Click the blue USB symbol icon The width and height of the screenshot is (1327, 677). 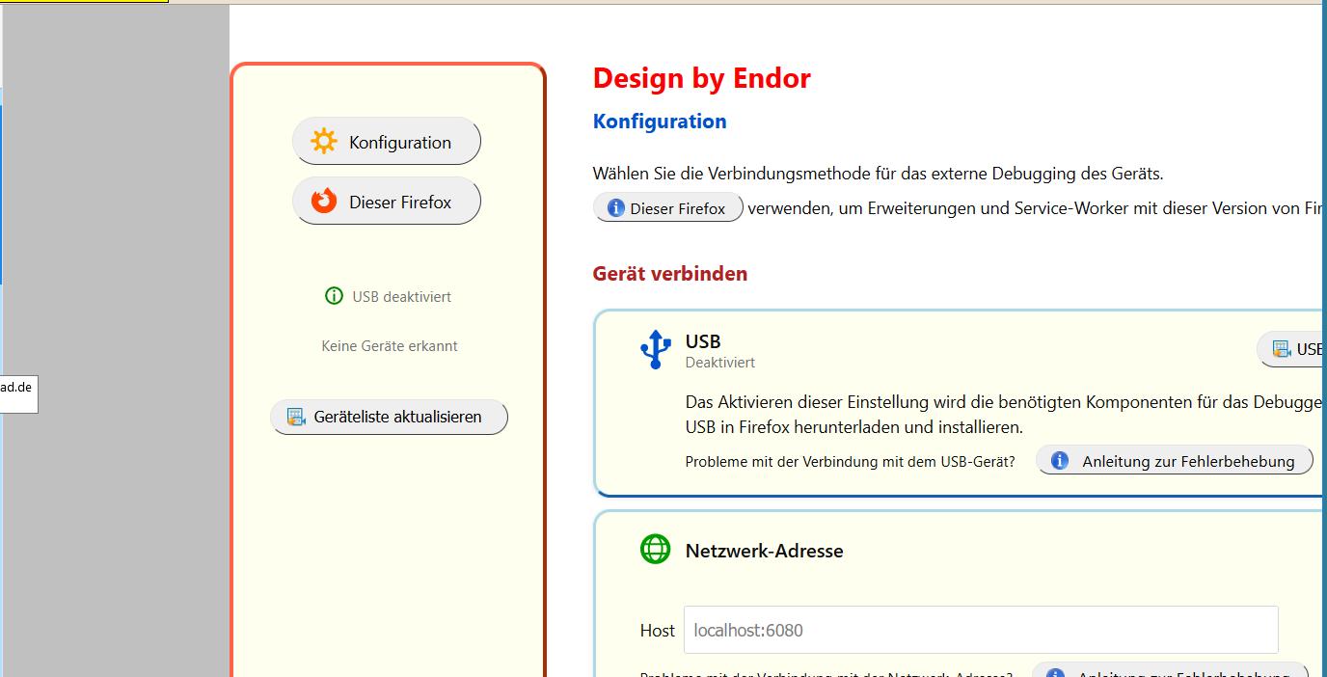656,349
